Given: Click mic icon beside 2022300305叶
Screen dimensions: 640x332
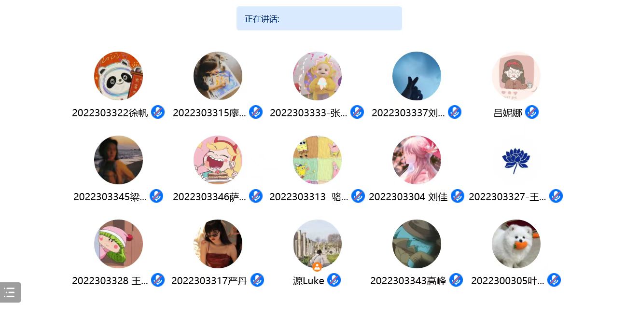Looking at the screenshot, I should 554,280.
